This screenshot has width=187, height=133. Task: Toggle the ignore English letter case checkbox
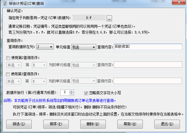pos(87,93)
